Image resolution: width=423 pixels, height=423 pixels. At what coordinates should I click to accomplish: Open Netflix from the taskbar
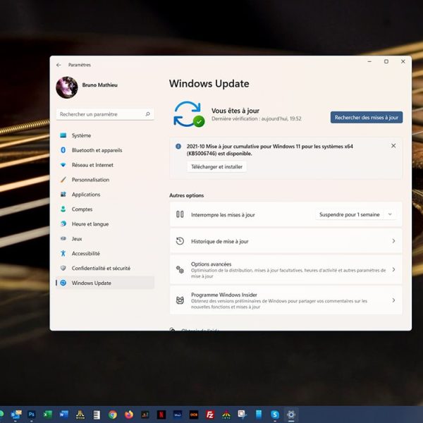(x=161, y=415)
